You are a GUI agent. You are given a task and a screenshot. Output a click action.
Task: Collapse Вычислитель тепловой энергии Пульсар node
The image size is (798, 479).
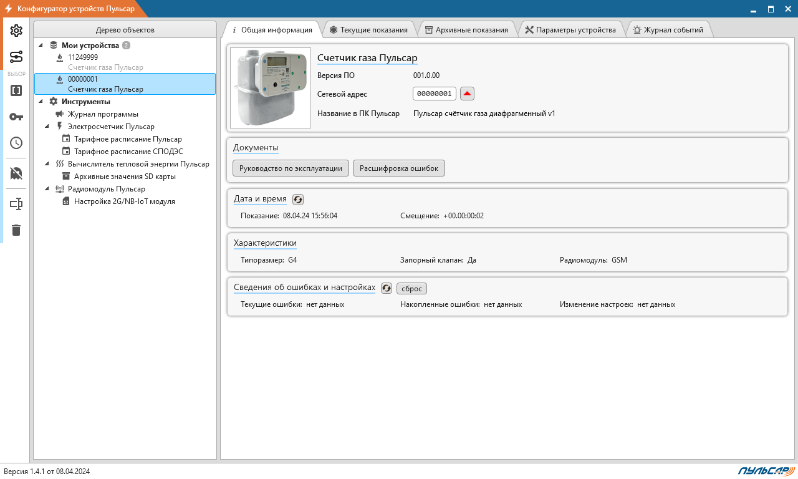tap(47, 164)
